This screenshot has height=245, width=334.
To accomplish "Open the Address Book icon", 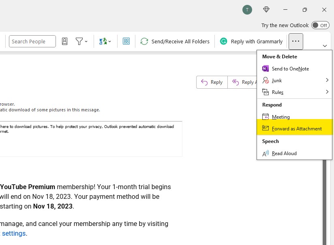I will click(64, 41).
